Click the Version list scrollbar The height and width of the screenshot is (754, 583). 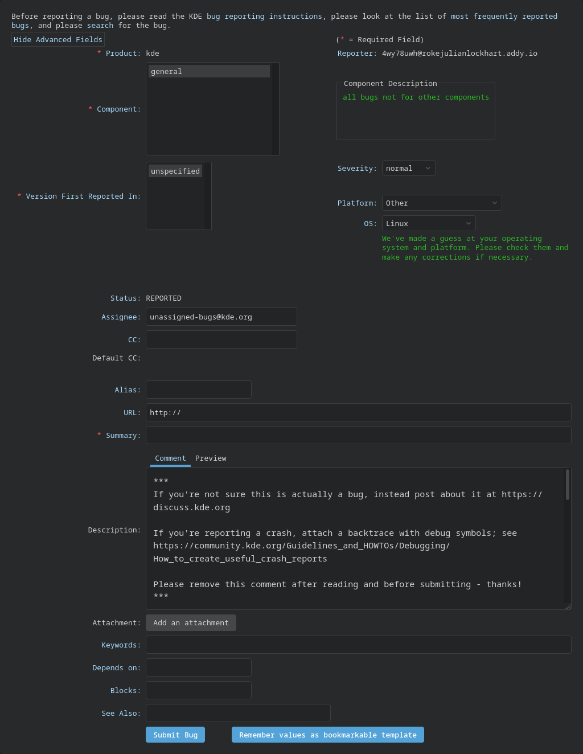click(x=208, y=196)
